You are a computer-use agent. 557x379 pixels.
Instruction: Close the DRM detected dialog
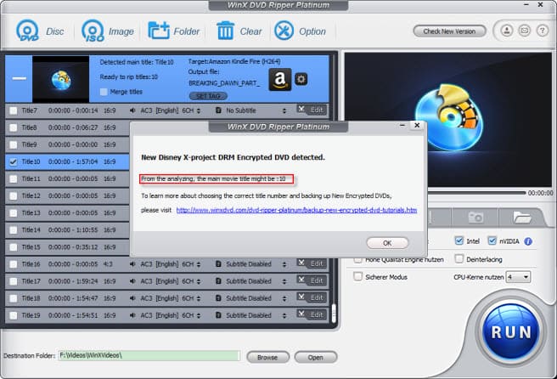coord(417,125)
